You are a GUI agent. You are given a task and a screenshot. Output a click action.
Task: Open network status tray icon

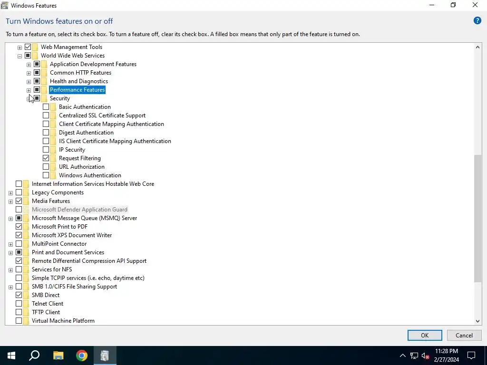pos(414,355)
